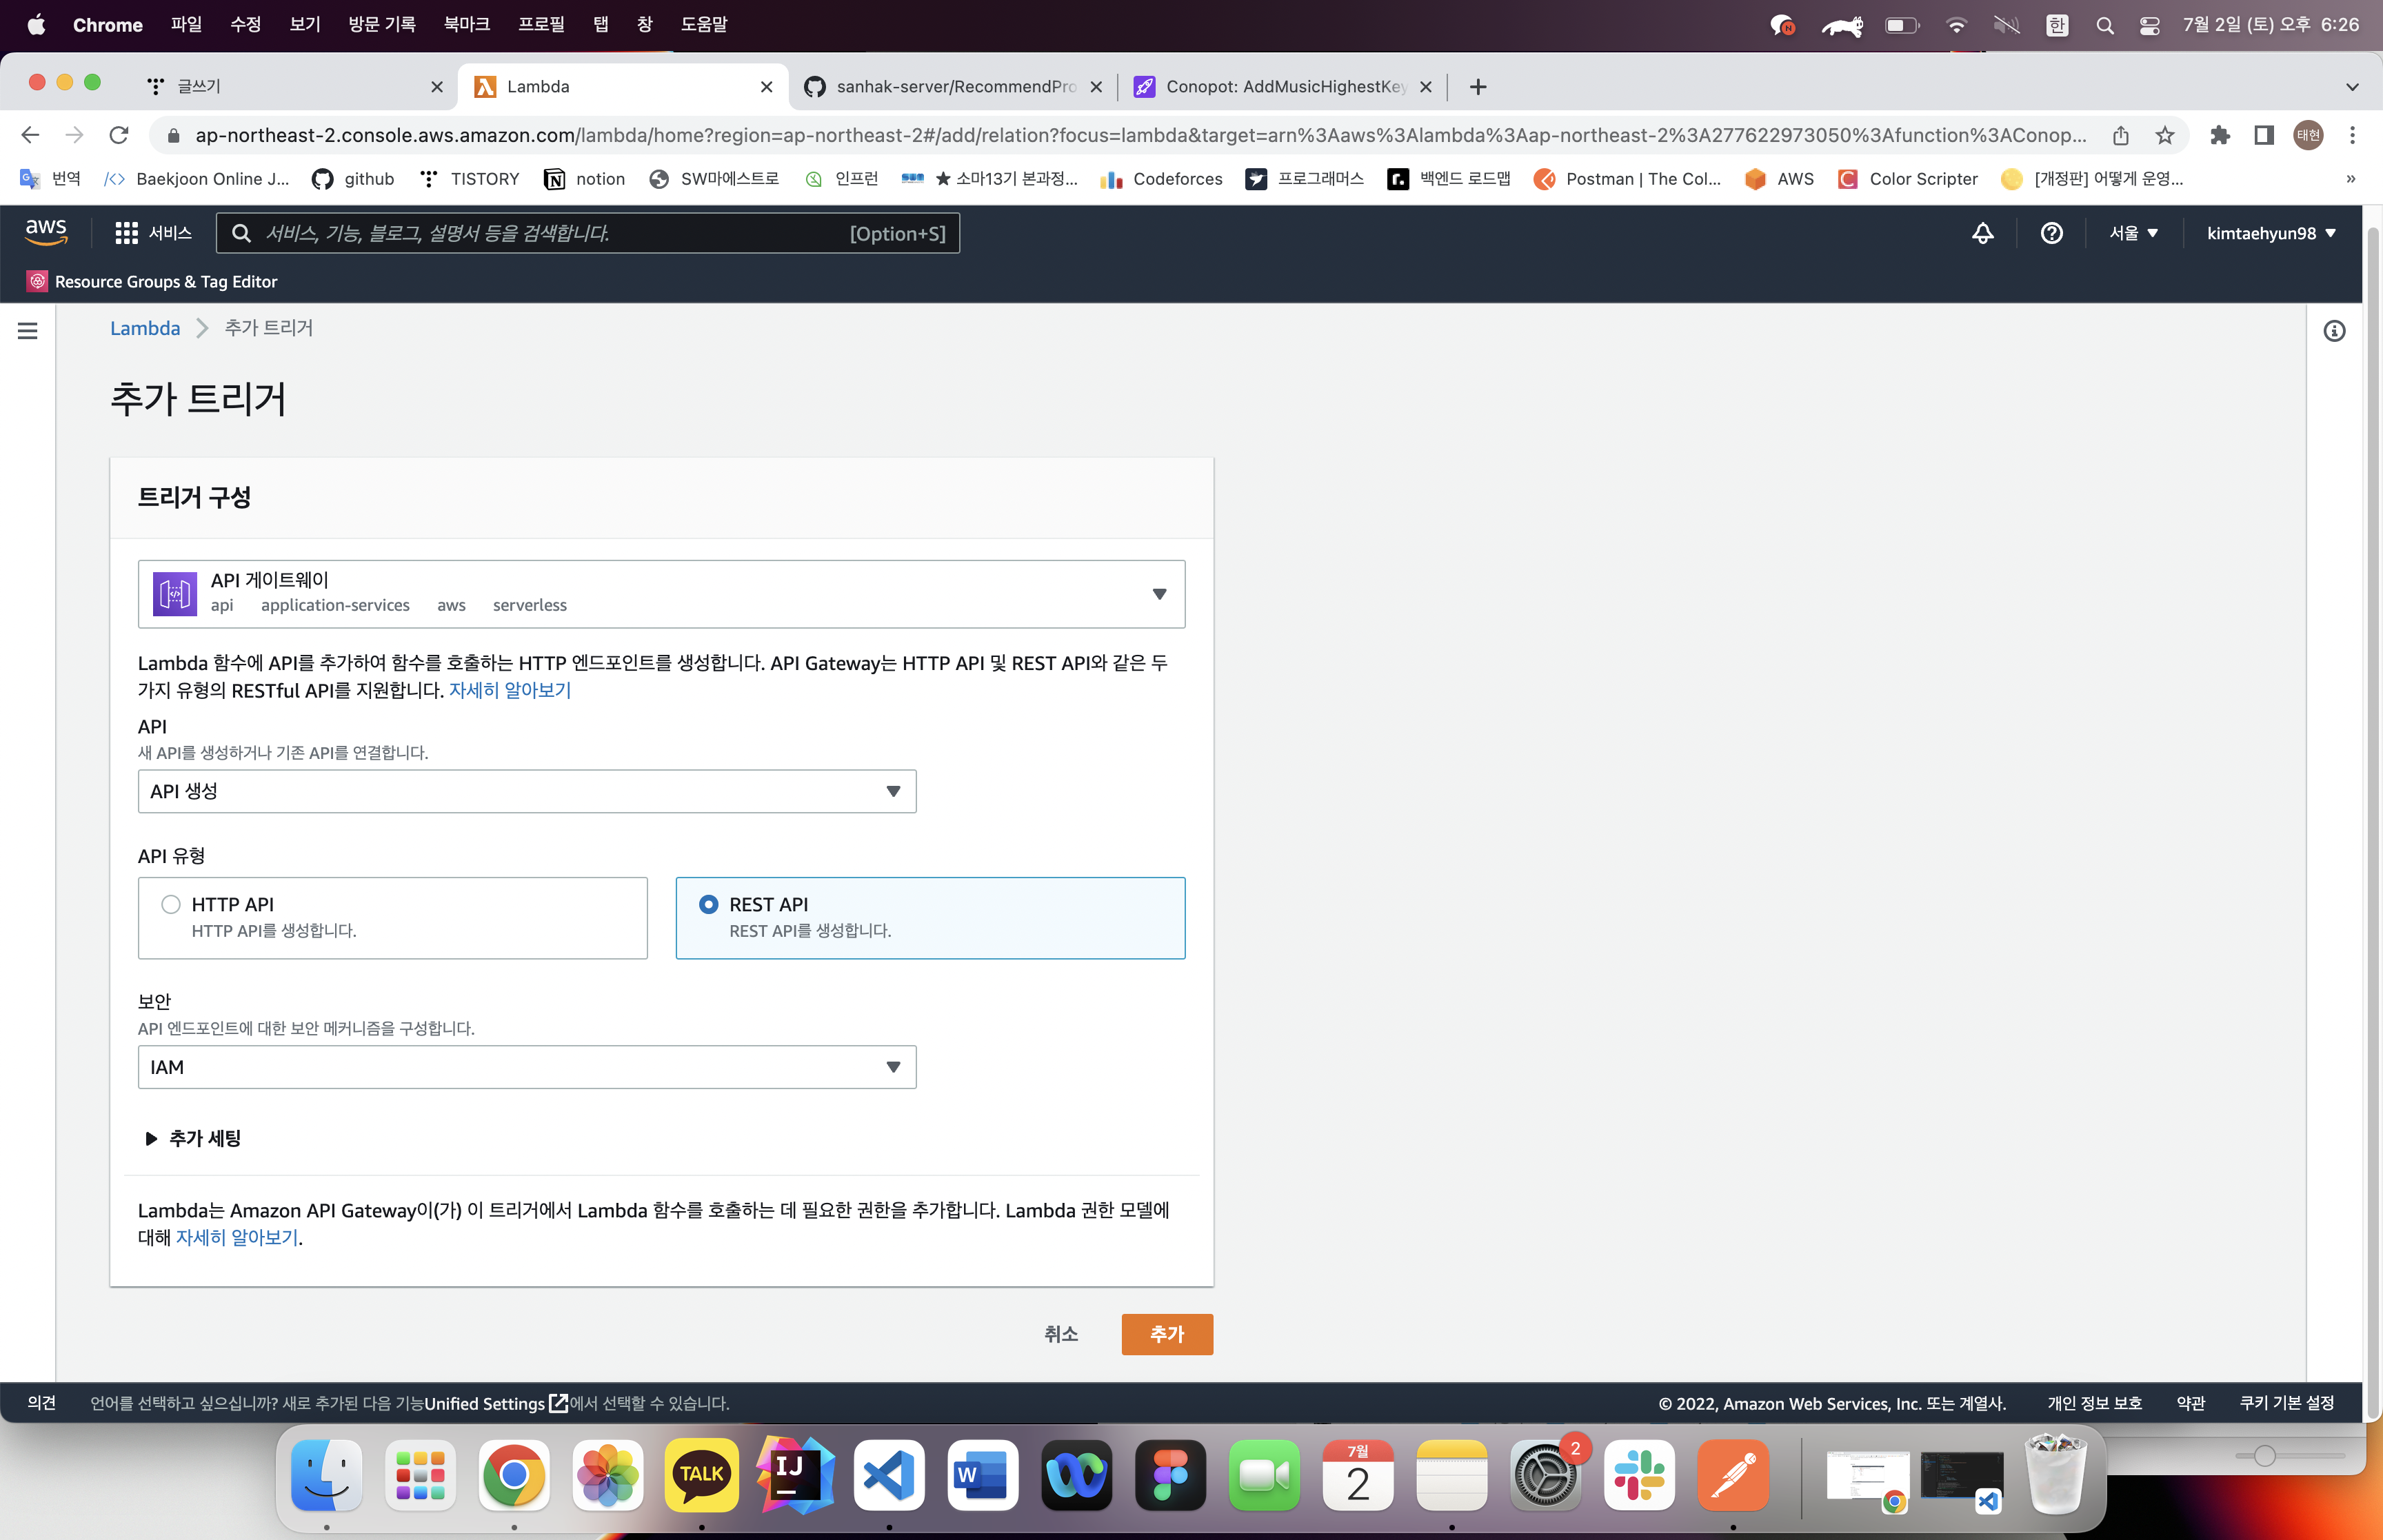The height and width of the screenshot is (1540, 2383).
Task: Open the Chrome 북마크 menu
Action: click(x=466, y=24)
